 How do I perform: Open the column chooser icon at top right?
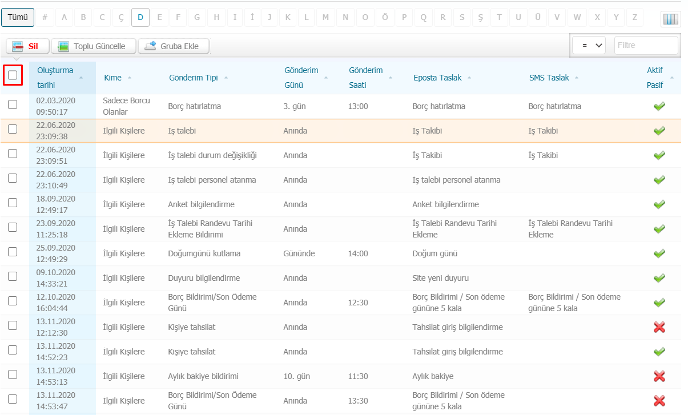670,19
